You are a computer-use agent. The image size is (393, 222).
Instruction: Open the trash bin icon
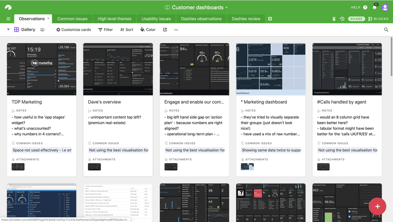coord(334,19)
